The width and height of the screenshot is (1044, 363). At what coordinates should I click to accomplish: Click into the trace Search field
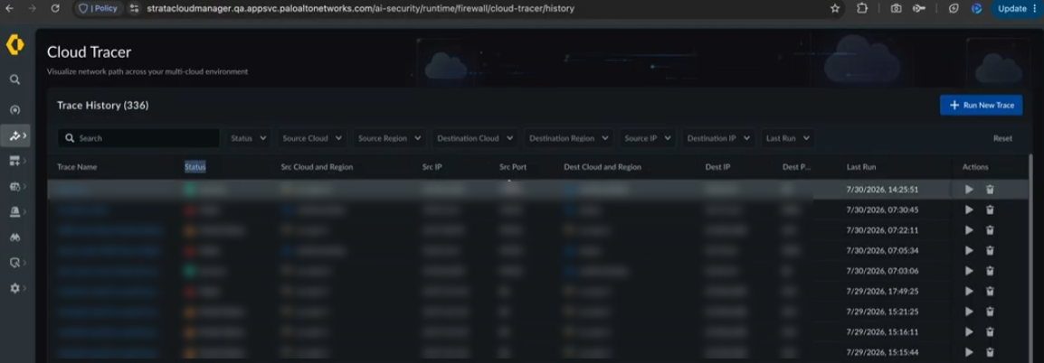coord(138,138)
